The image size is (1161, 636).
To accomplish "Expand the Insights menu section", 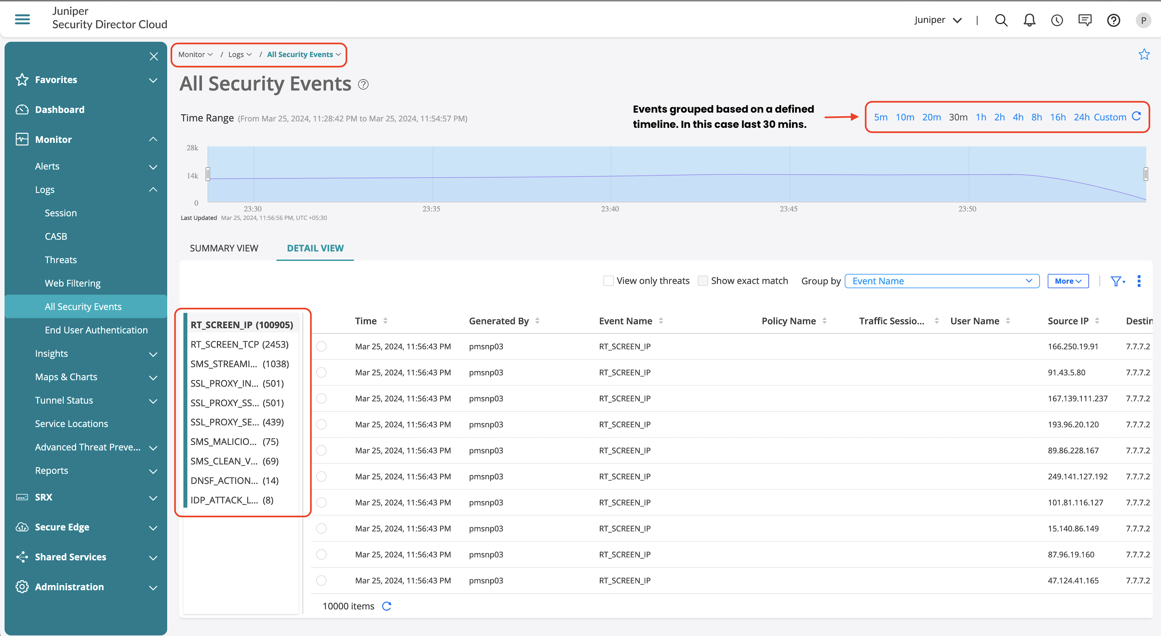I will point(94,353).
